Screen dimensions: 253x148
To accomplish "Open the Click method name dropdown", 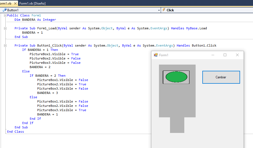I will coord(207,10).
